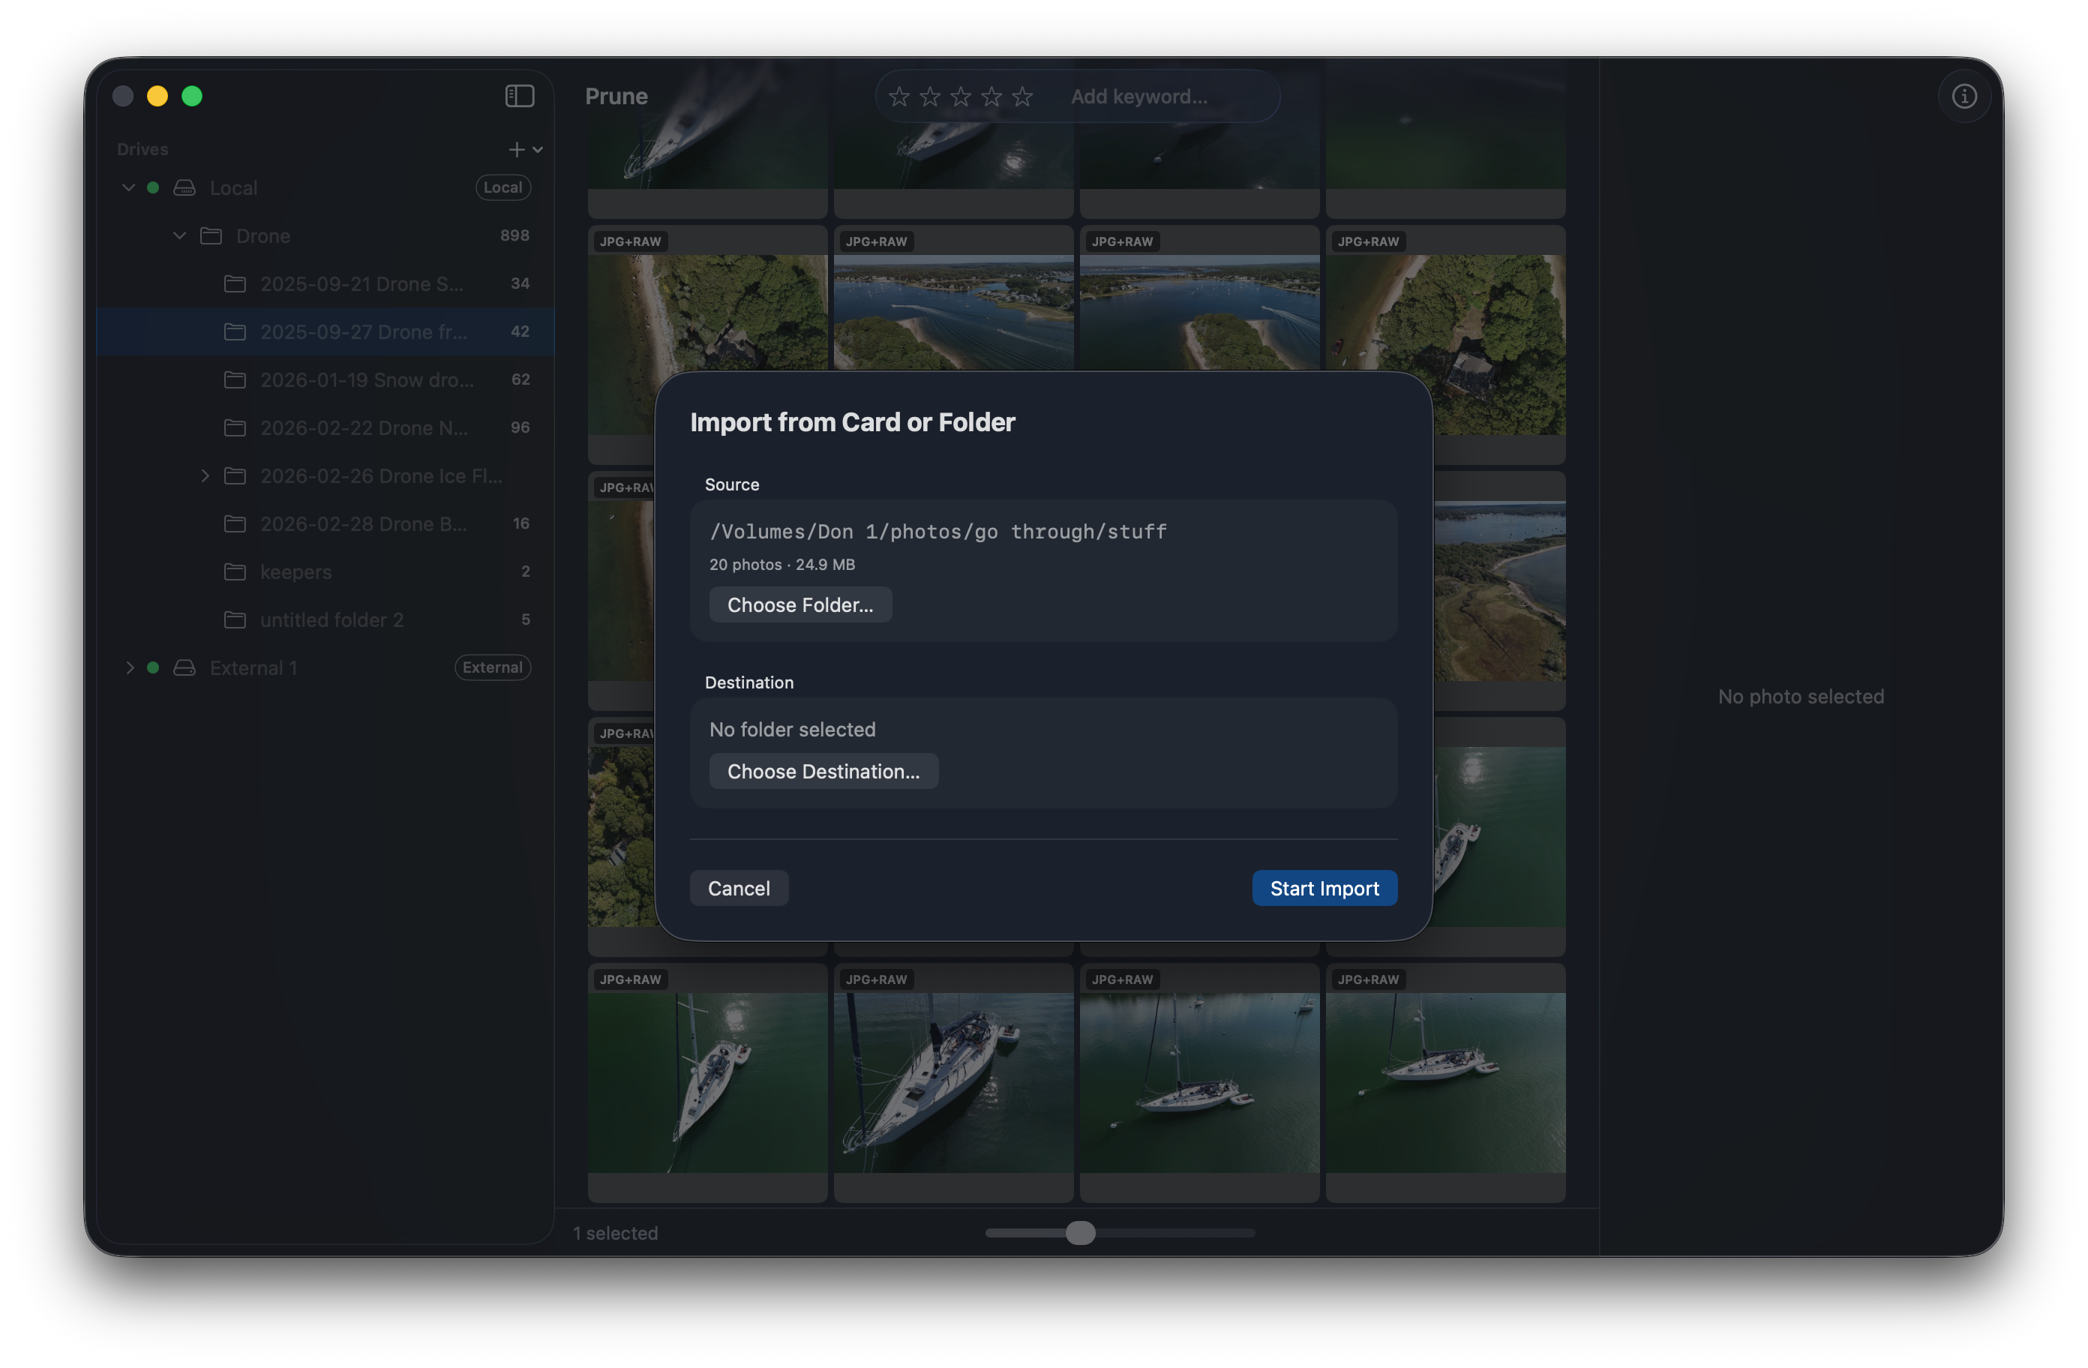Set rating with the first star
Viewport: 2088px width, 1368px height.
(x=898, y=97)
